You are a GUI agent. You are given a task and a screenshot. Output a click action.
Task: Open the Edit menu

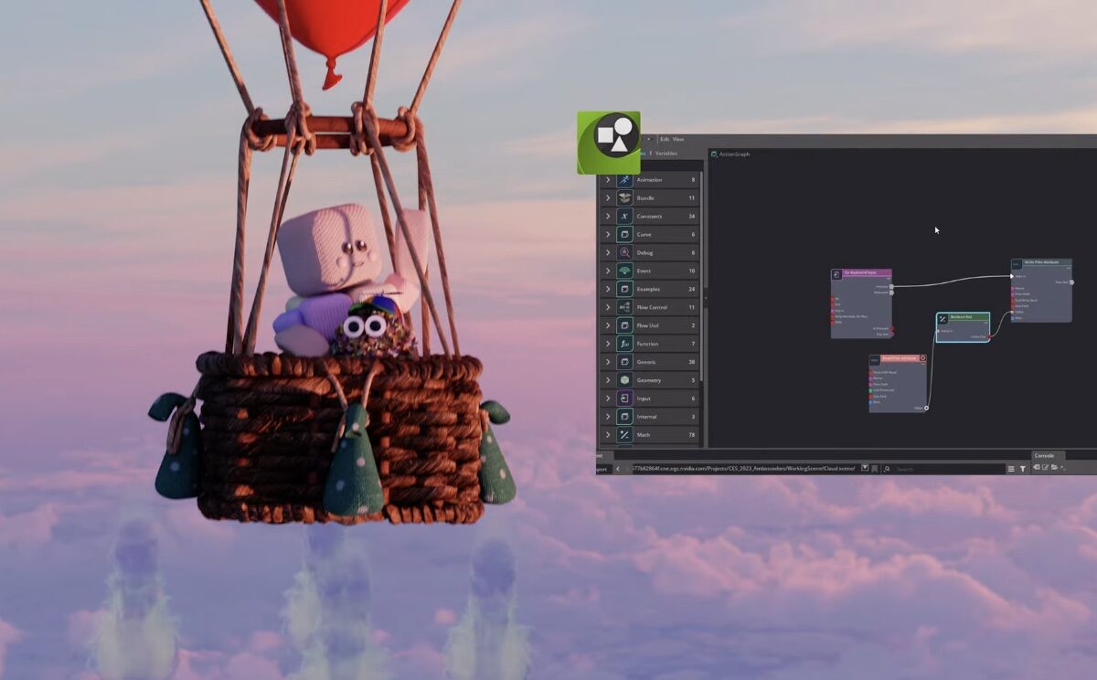tap(664, 140)
